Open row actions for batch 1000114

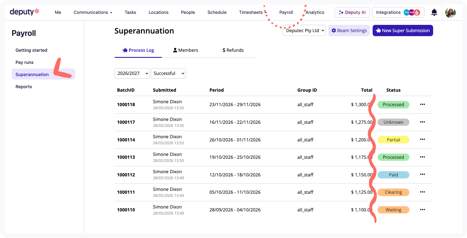[422, 139]
